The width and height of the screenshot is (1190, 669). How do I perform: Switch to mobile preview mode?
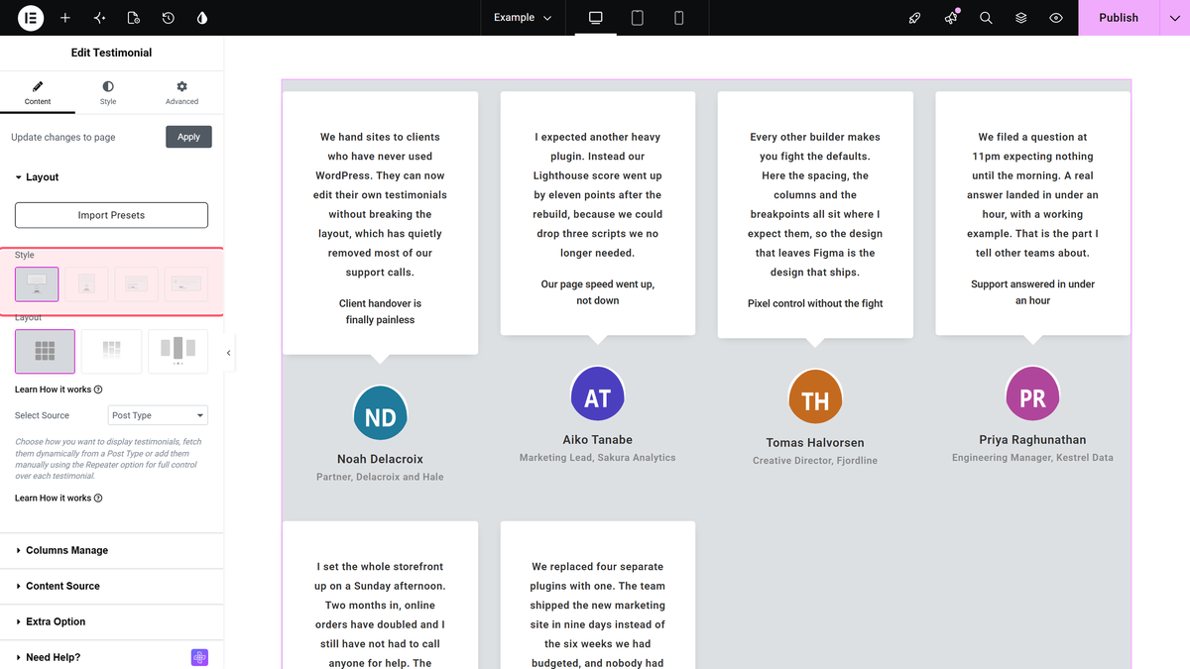[x=679, y=18]
